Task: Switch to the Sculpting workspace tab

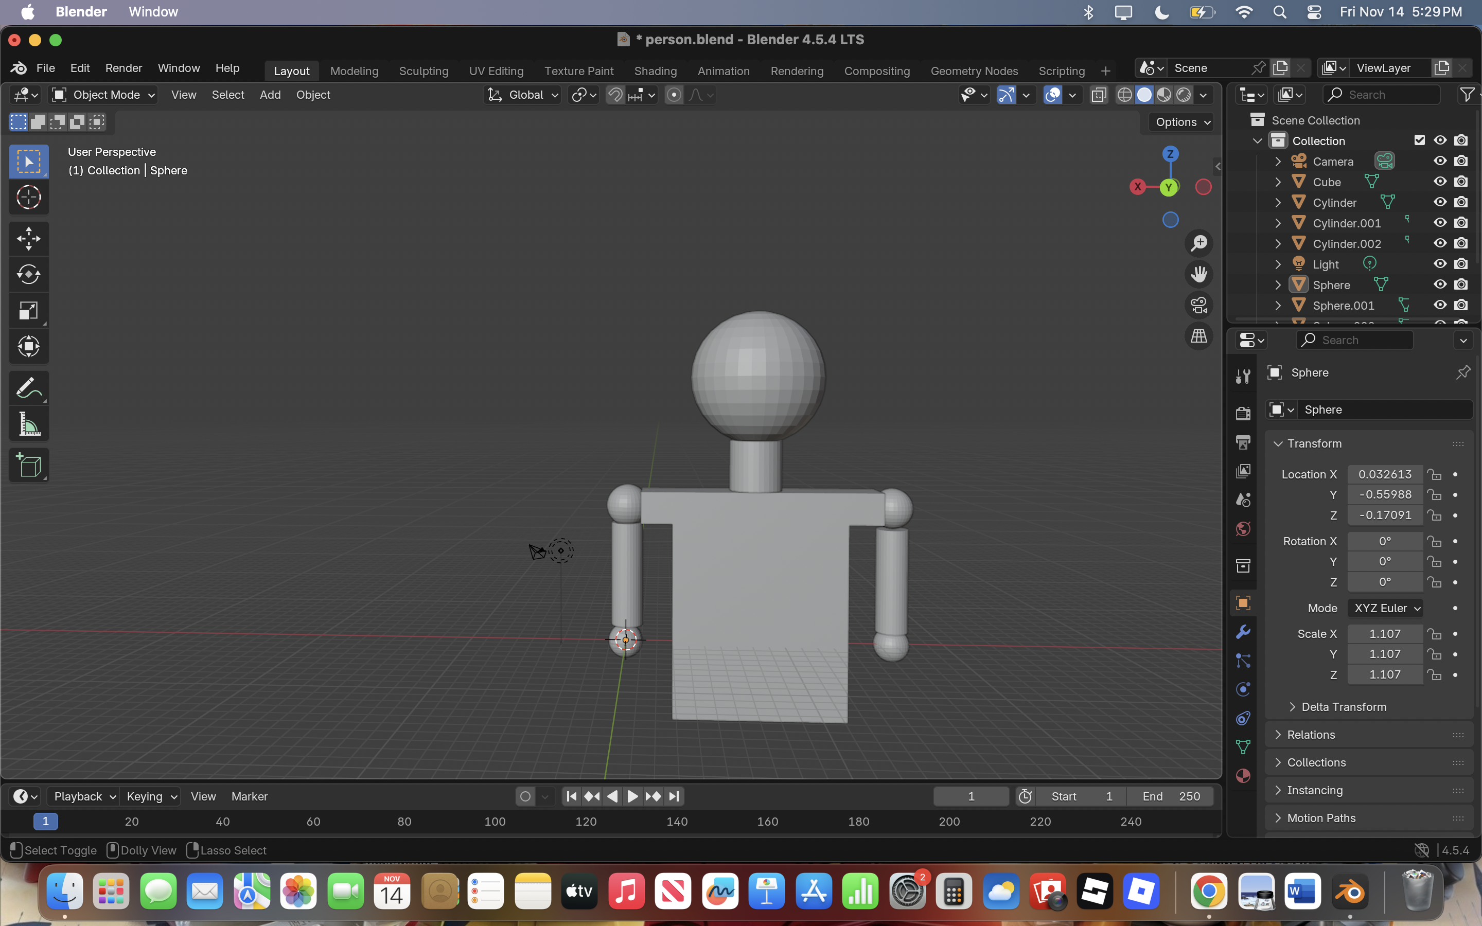Action: (x=423, y=71)
